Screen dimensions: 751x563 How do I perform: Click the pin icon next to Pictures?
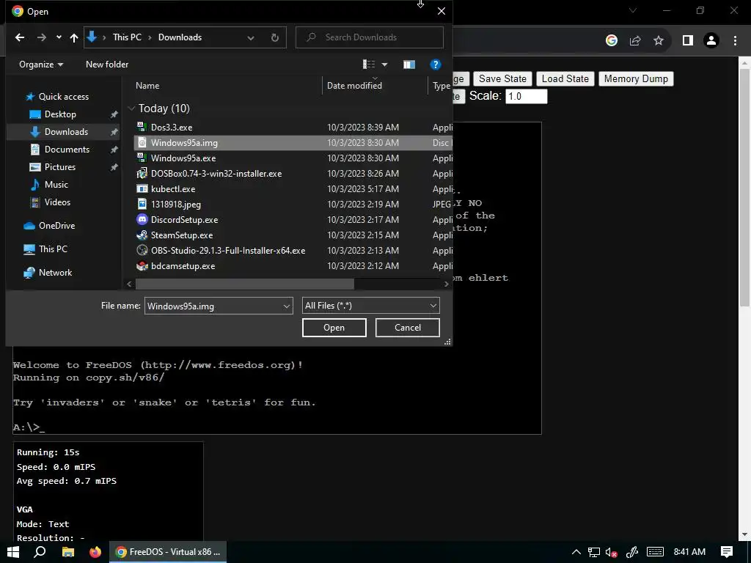point(114,168)
